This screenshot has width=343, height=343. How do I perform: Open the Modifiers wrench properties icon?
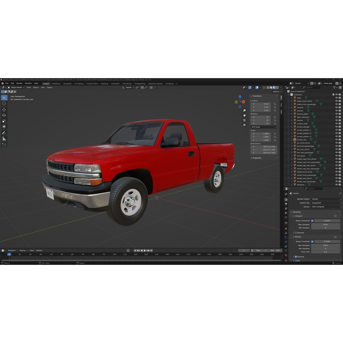286,233
